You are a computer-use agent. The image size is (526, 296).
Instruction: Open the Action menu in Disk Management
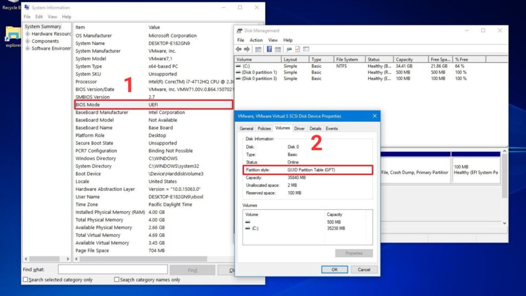[x=256, y=40]
